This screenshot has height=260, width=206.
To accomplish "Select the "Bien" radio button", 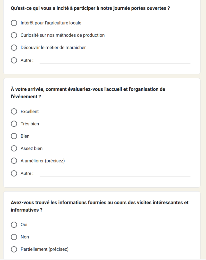I will coord(14,136).
